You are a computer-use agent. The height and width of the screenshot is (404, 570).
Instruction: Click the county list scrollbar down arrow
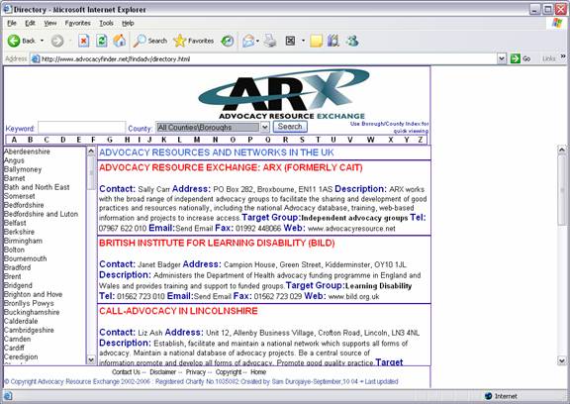click(x=91, y=360)
